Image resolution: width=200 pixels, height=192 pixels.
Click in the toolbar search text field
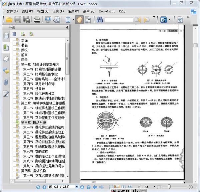(119, 20)
